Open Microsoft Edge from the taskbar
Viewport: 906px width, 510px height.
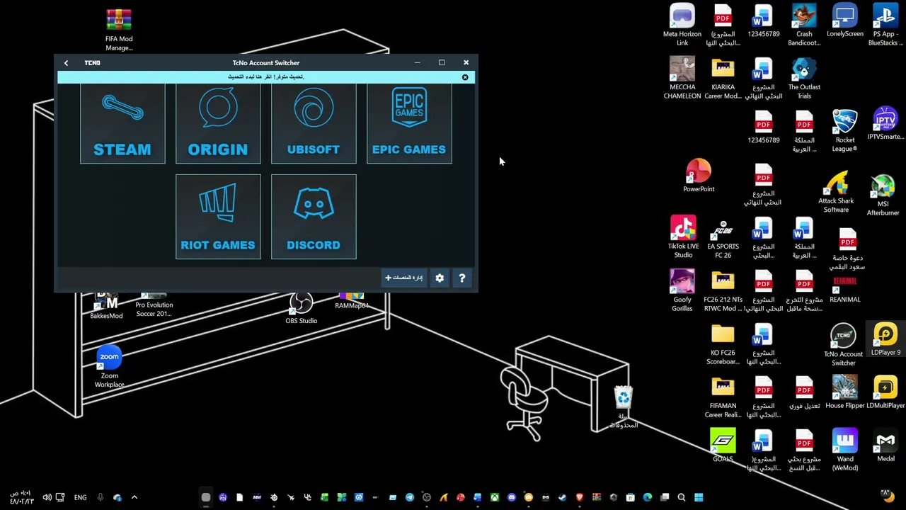click(x=648, y=497)
